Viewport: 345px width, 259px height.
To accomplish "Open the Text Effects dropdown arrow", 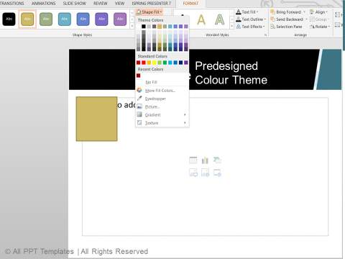I will pyautogui.click(x=264, y=27).
